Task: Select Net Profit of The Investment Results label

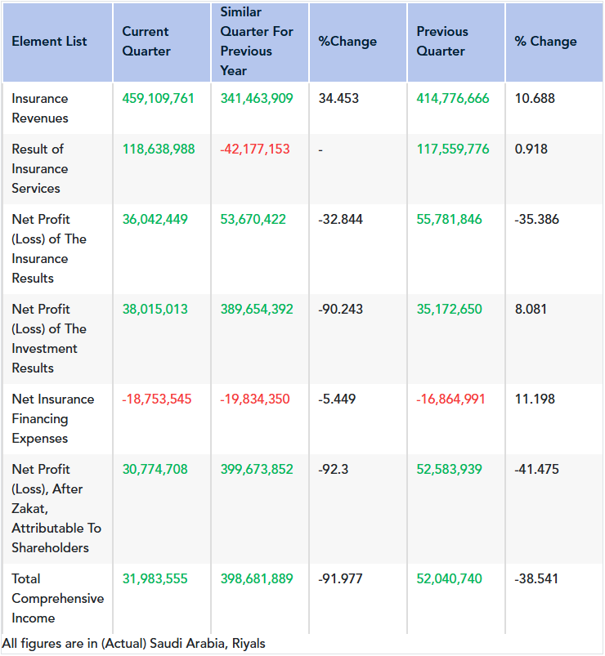Action: [49, 338]
